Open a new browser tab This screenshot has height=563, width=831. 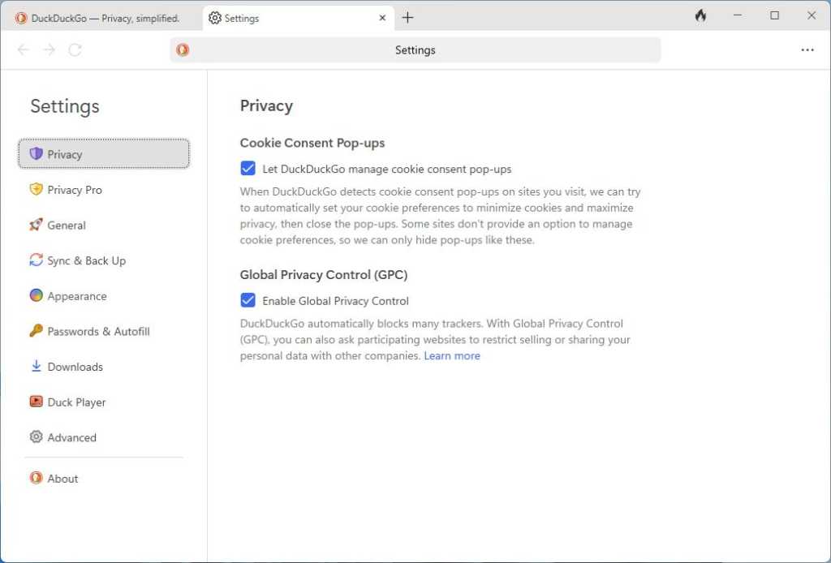tap(407, 17)
